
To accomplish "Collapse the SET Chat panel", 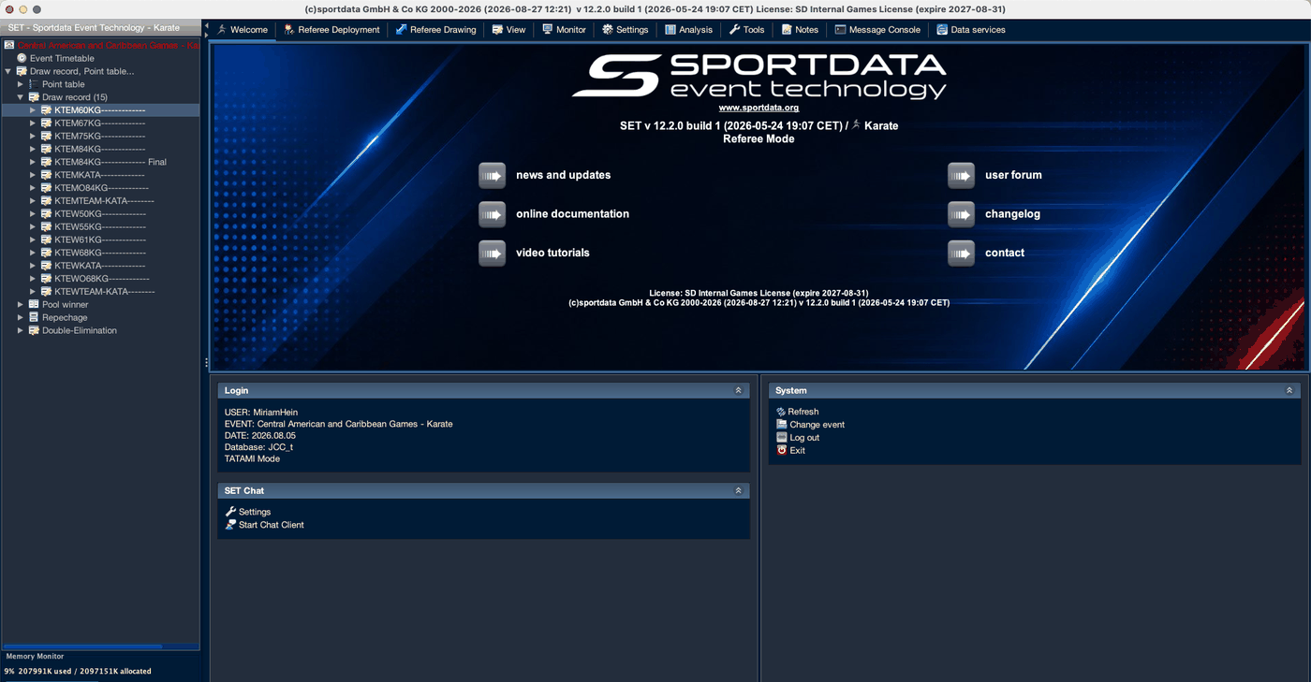I will [738, 491].
